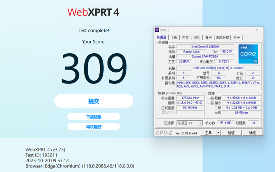The height and width of the screenshot is (172, 275).
Task: Click the multiplier x 18.0 (4.0 - 47.0) value
Action: click(190, 103)
